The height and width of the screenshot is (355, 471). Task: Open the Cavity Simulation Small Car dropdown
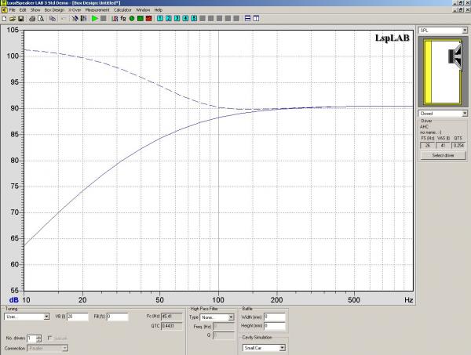click(282, 346)
